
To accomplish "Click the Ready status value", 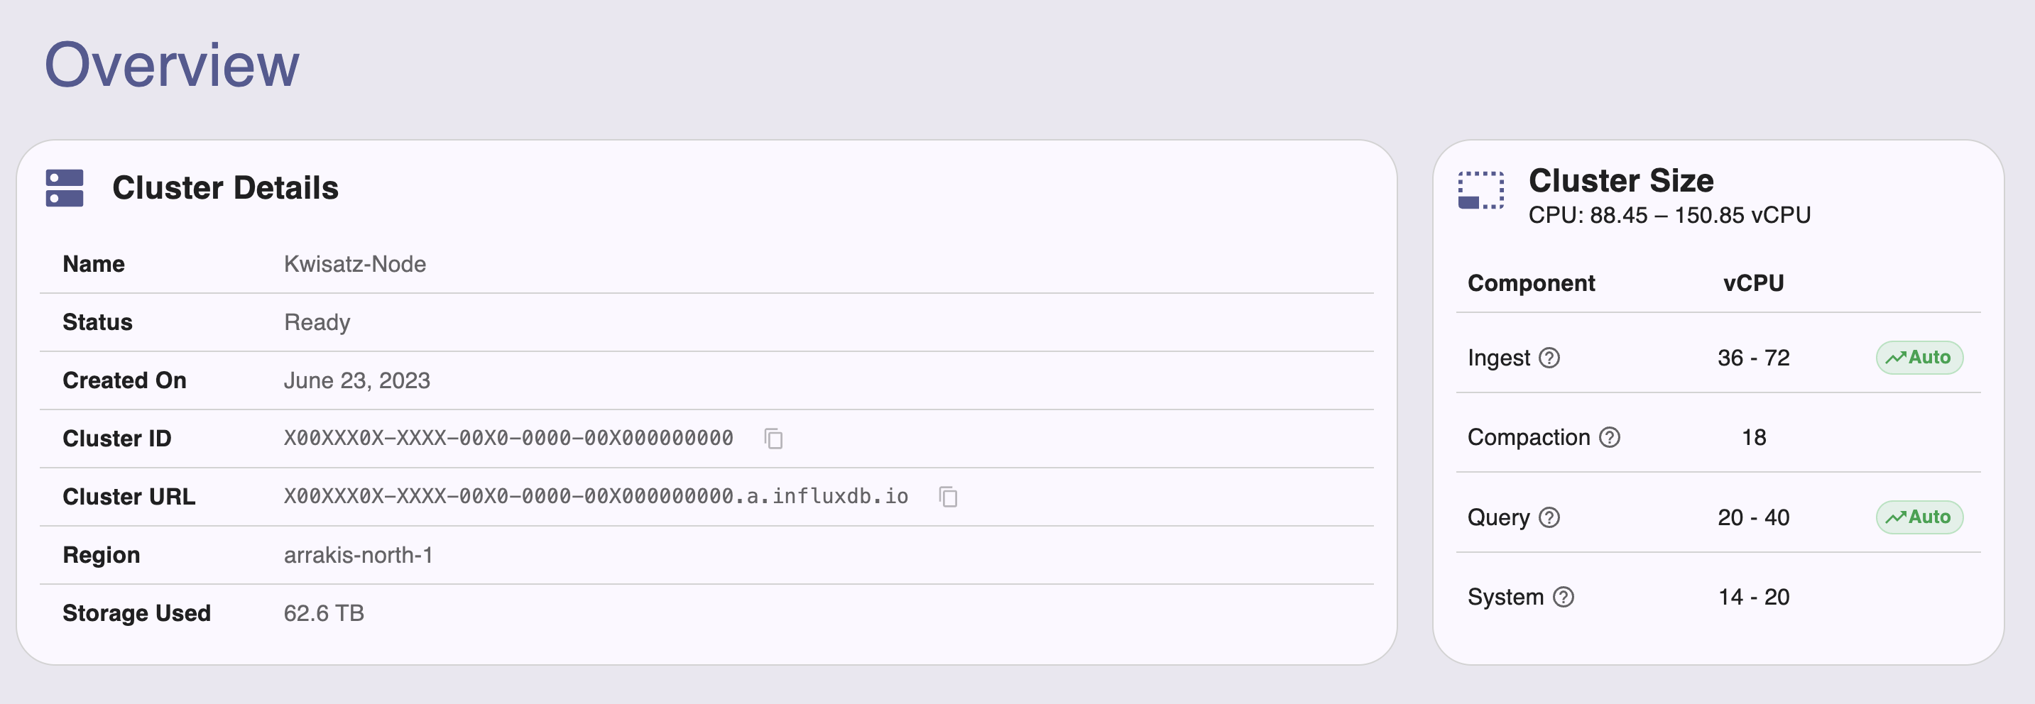I will pos(317,321).
